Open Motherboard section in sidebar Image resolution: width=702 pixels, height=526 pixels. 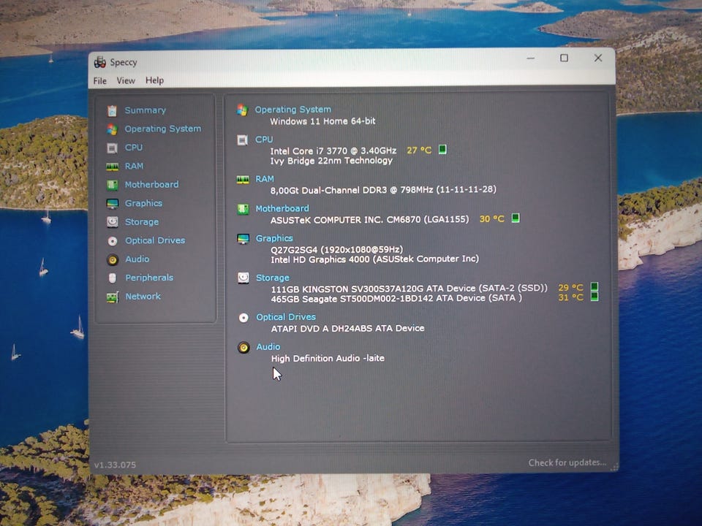[x=152, y=184]
